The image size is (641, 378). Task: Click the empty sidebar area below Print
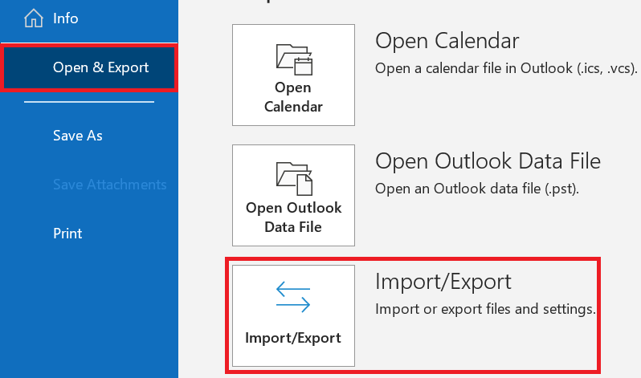pos(88,313)
